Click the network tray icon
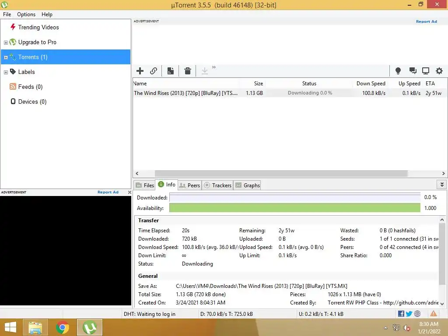448x336 pixels. 396,328
